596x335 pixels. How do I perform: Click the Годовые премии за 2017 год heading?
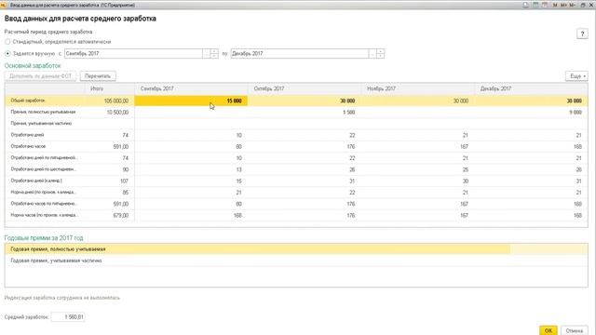click(x=44, y=238)
